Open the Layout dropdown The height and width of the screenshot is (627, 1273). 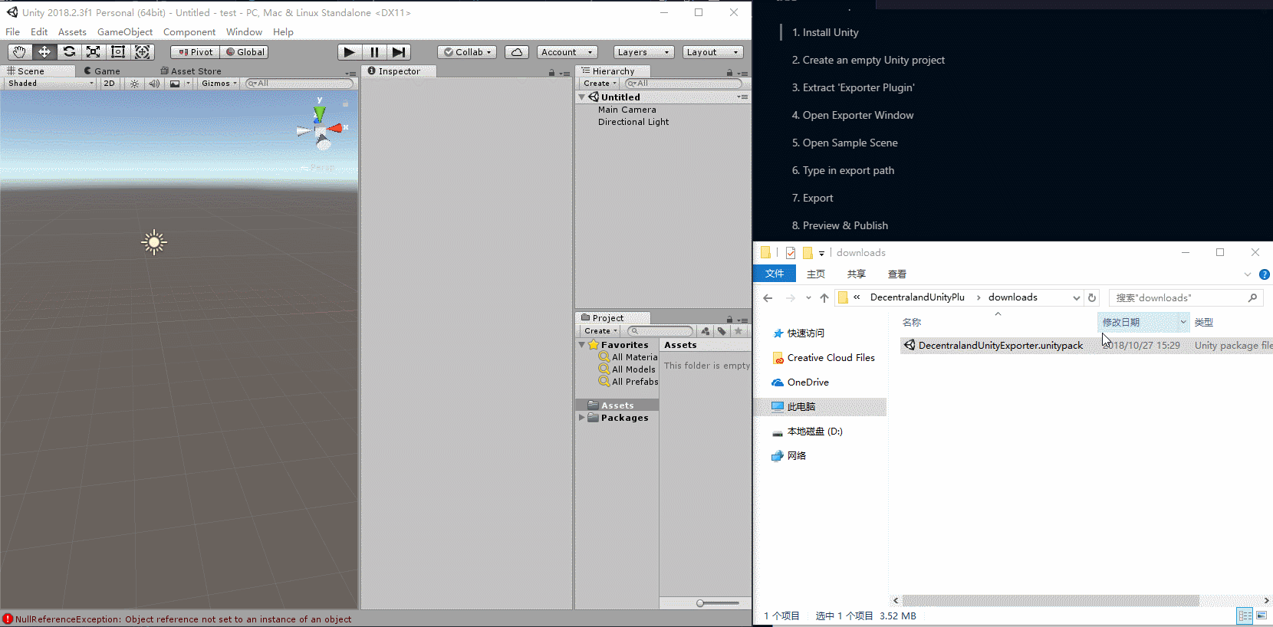(712, 52)
